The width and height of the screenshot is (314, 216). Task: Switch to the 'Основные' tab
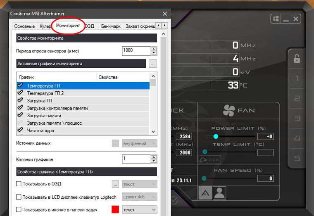pos(24,26)
